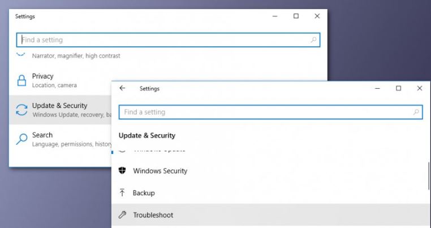Focus 'Find a setting' field in back window
This screenshot has height=228, width=431.
[168, 40]
